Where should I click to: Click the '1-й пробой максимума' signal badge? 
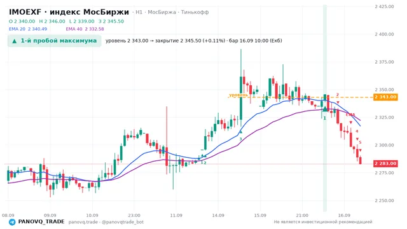tap(54, 41)
